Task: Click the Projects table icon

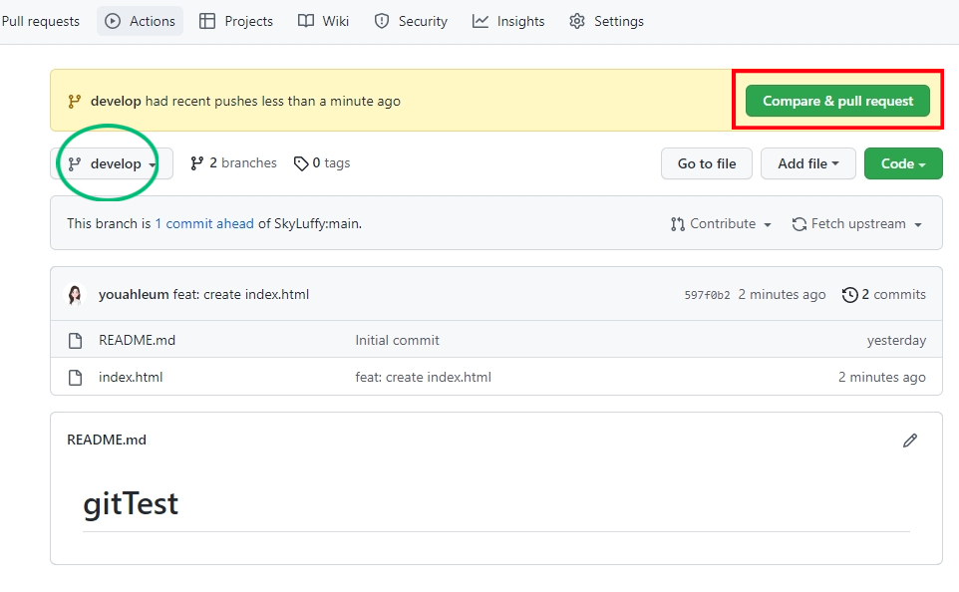Action: click(x=207, y=21)
